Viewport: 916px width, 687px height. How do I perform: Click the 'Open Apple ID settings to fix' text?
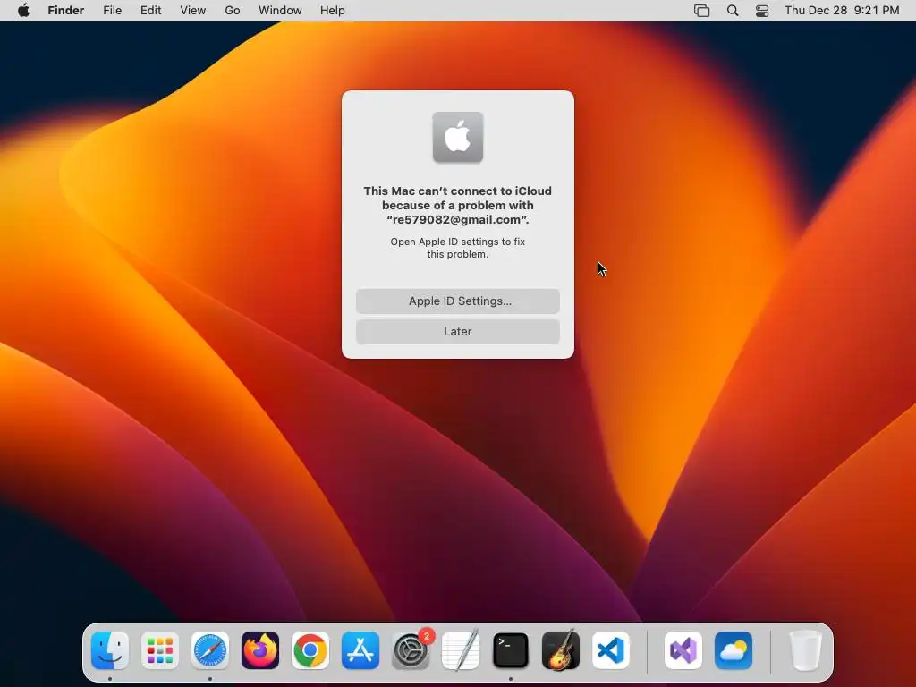click(457, 242)
